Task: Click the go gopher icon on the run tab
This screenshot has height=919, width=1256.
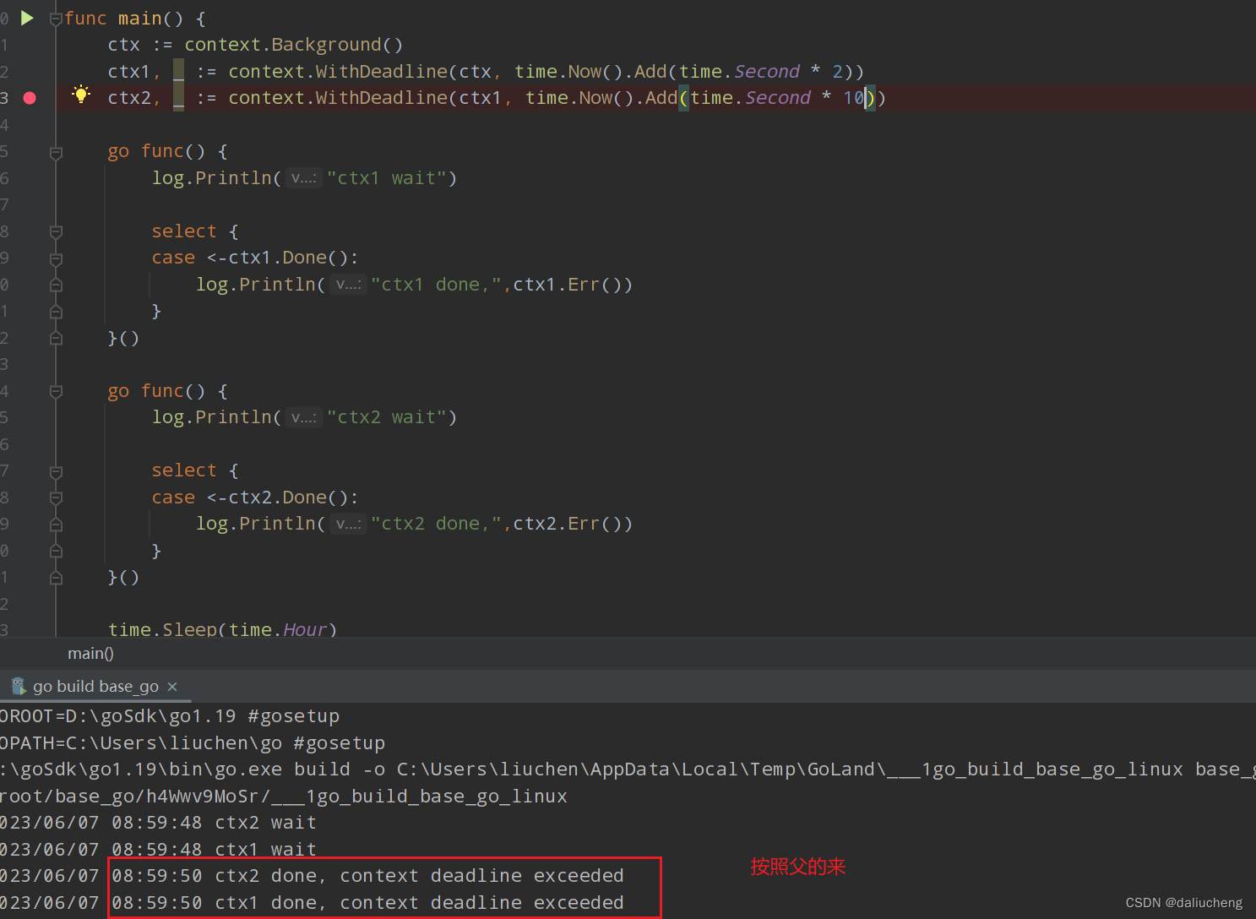Action: (x=19, y=686)
